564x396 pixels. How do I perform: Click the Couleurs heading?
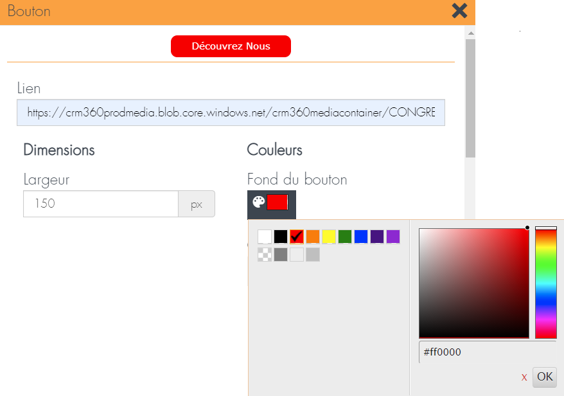(274, 150)
